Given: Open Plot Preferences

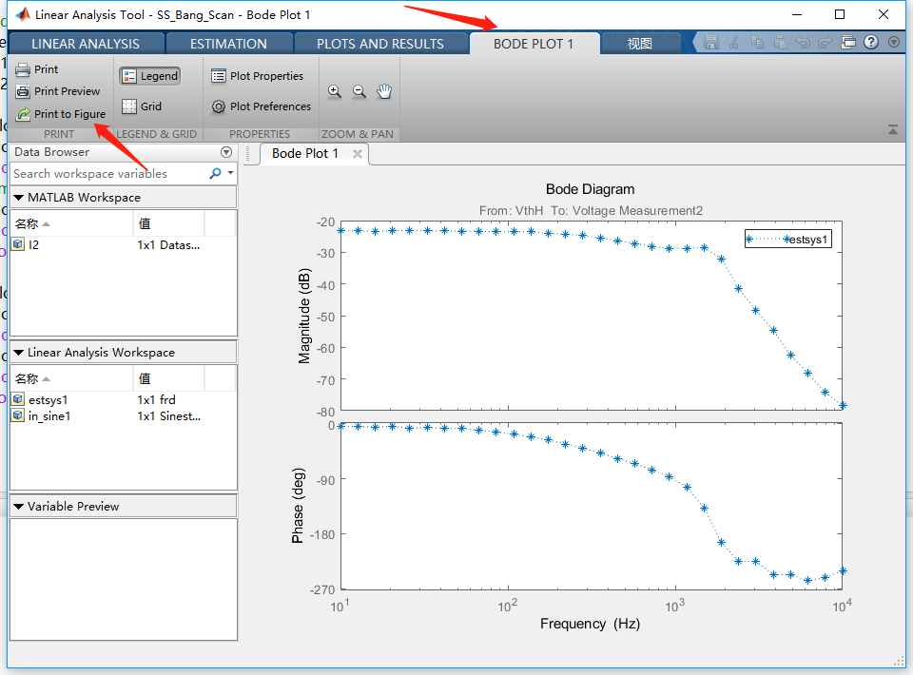Looking at the screenshot, I should point(261,106).
